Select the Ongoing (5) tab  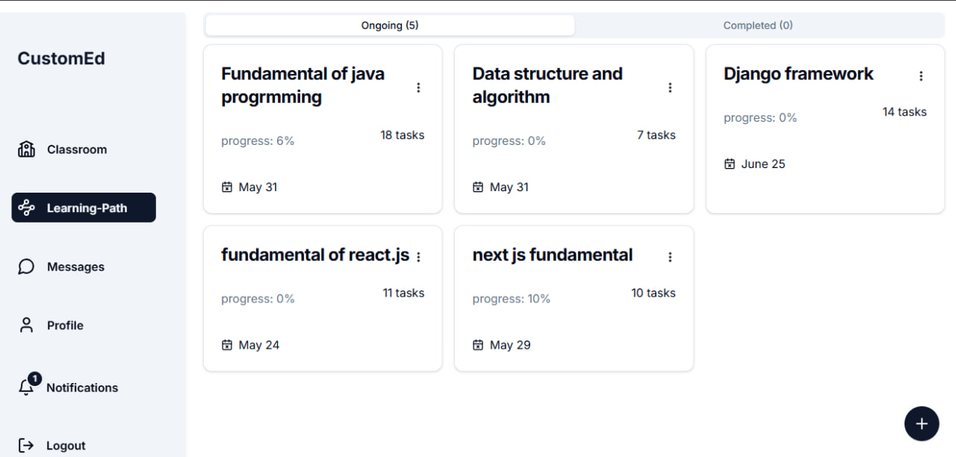click(390, 25)
